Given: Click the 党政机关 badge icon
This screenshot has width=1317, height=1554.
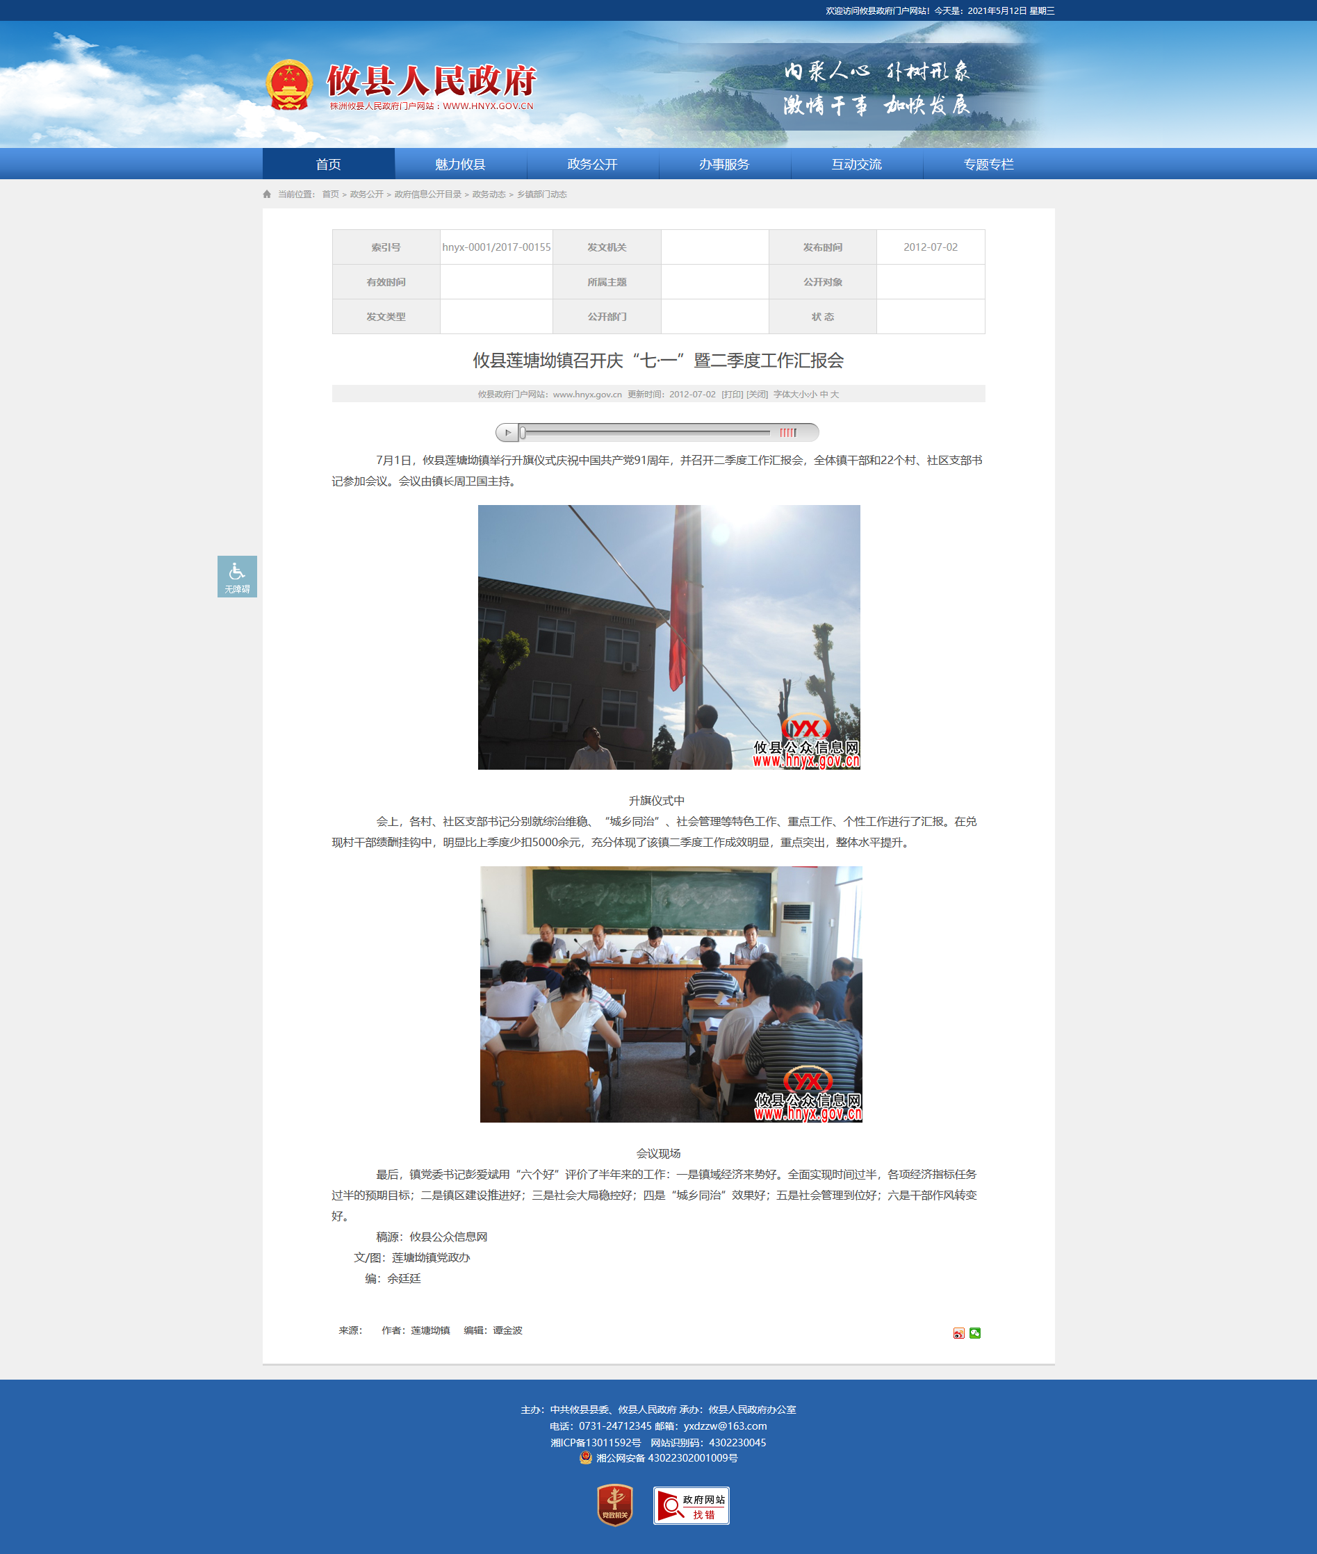Looking at the screenshot, I should coord(615,1505).
